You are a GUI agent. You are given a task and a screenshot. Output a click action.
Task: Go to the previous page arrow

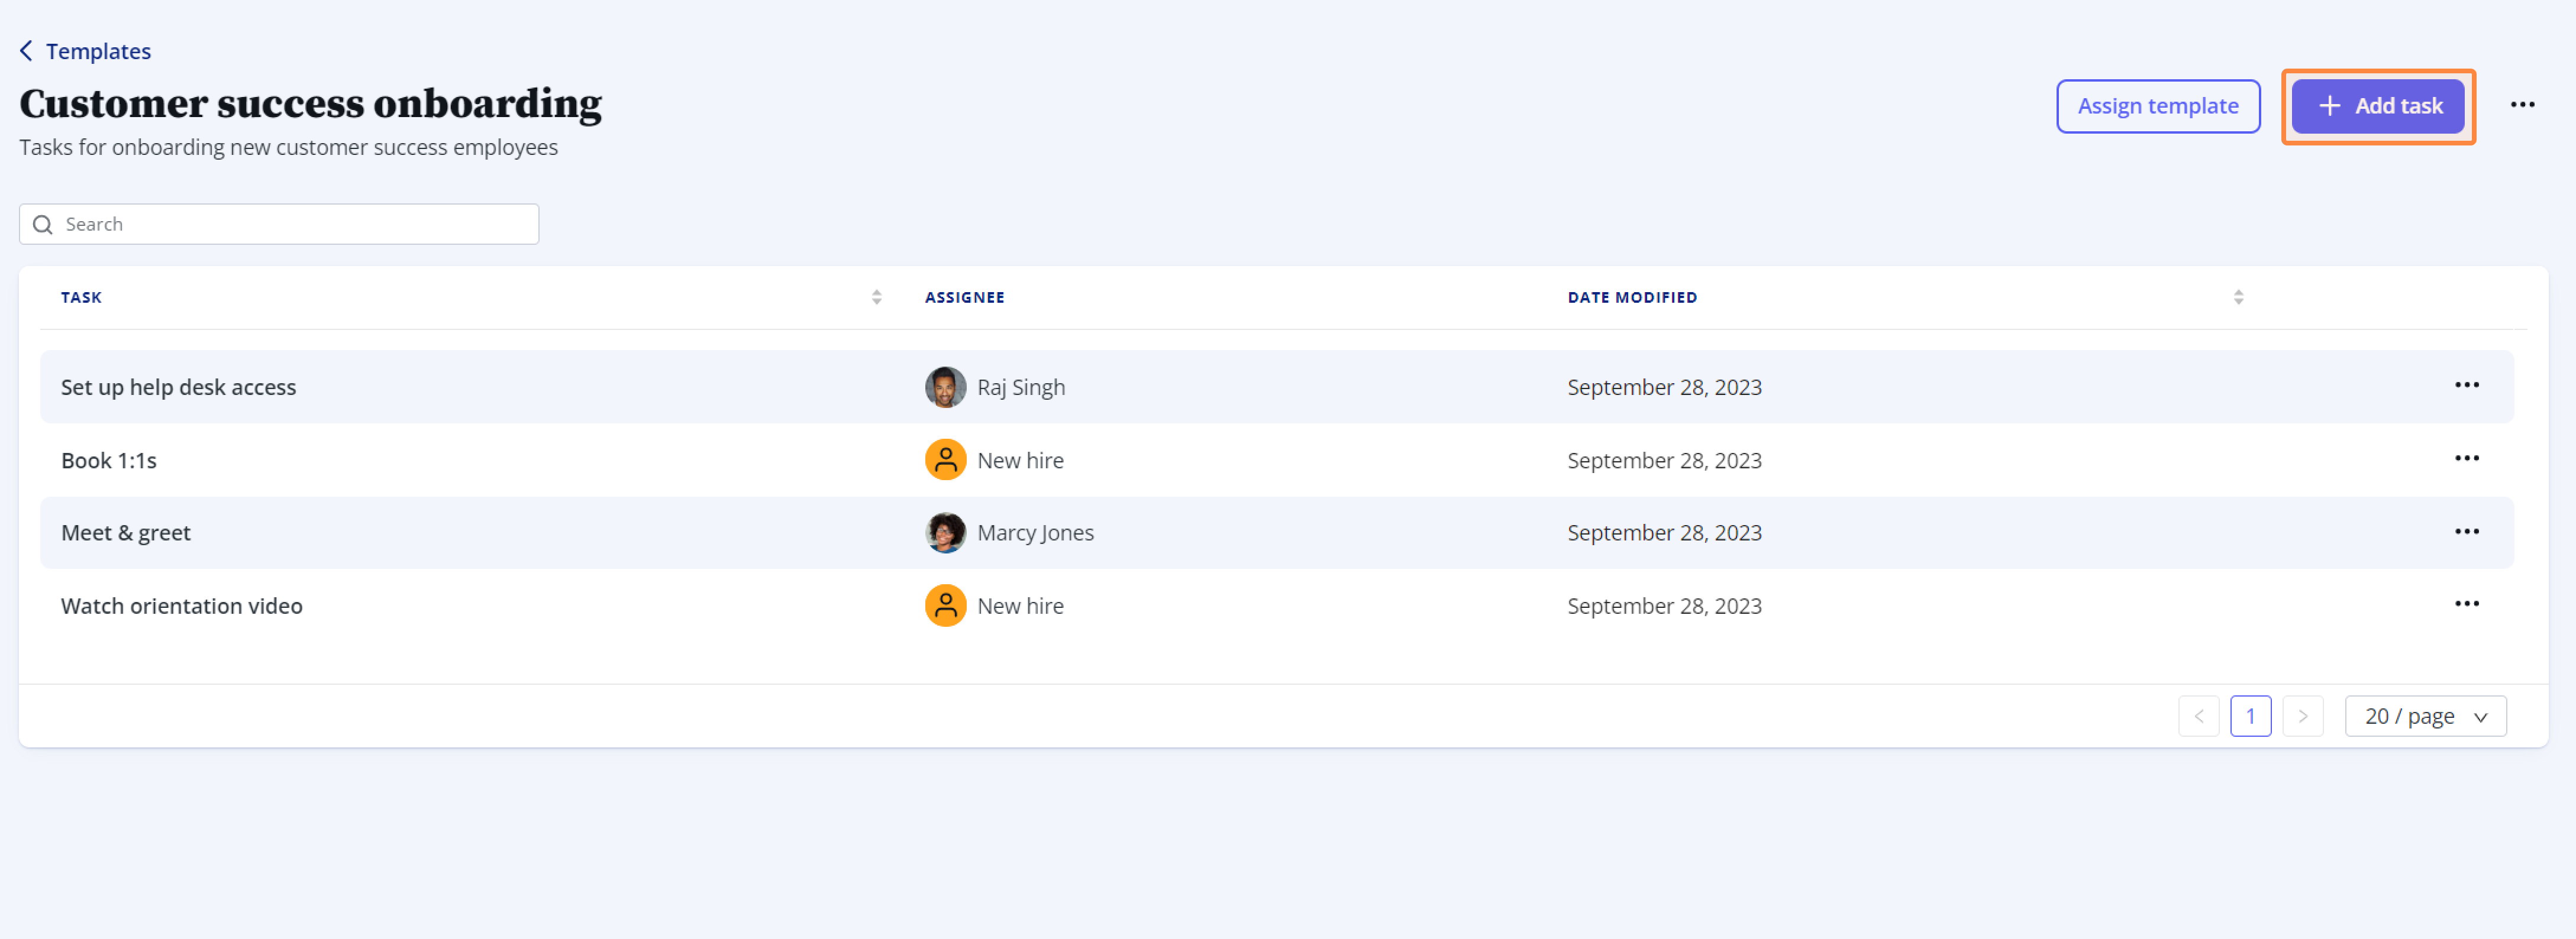(2198, 716)
